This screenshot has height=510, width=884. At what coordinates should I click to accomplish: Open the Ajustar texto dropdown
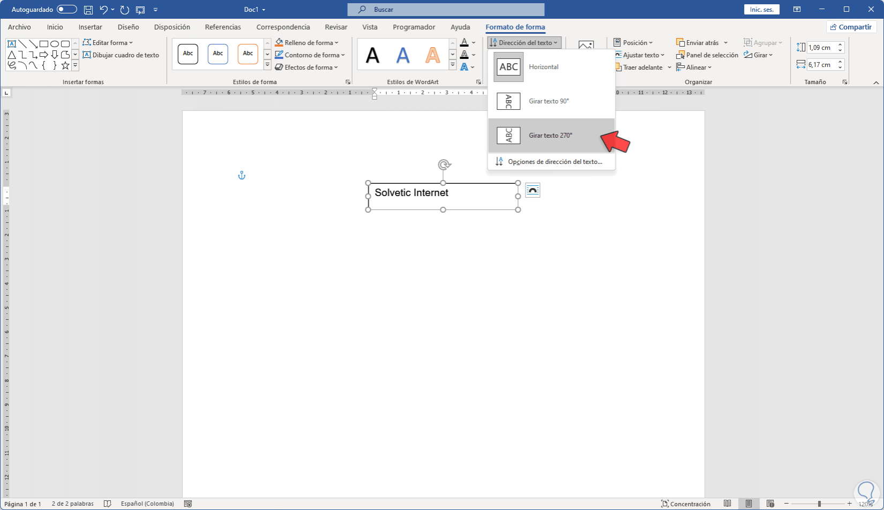pos(639,55)
